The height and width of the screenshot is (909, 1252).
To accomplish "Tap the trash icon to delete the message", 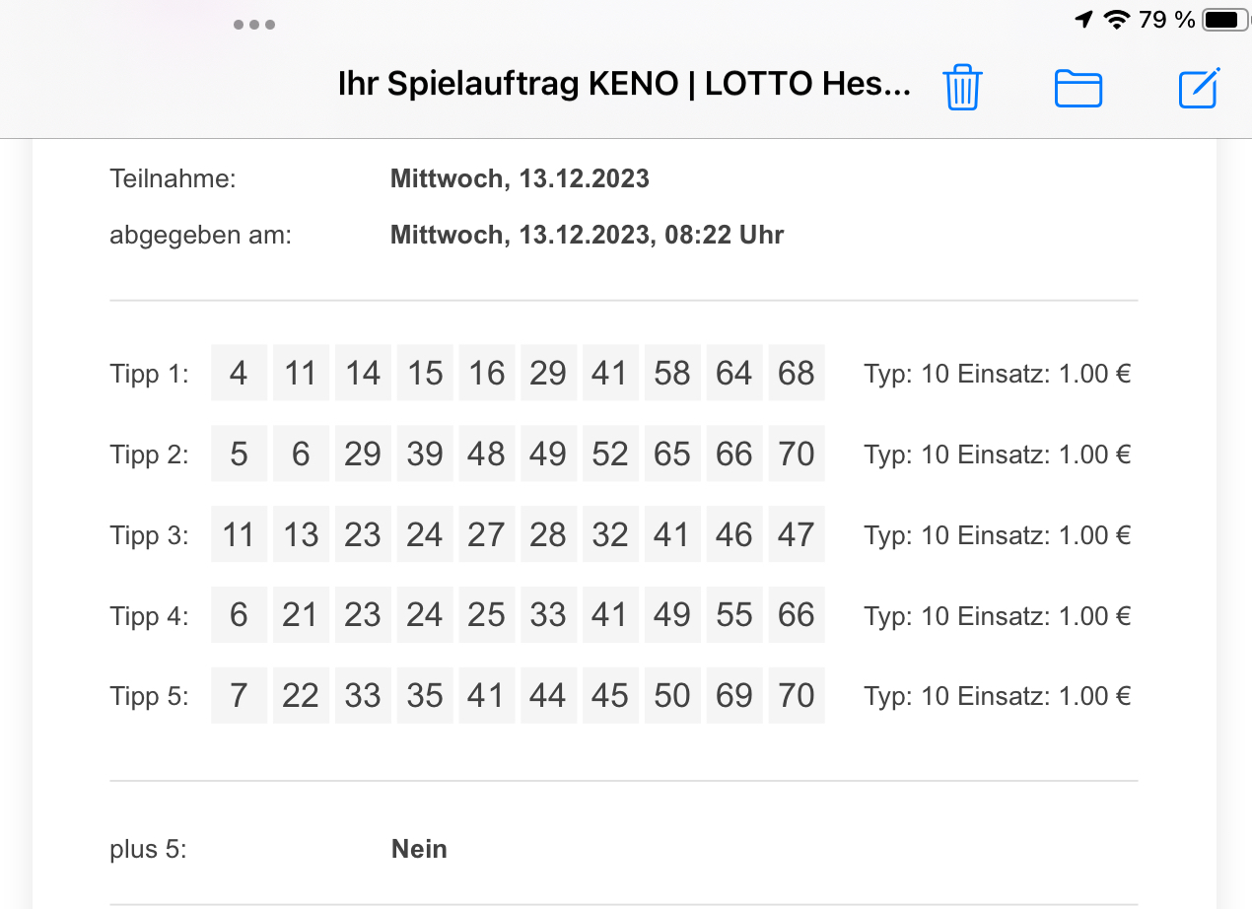I will tap(962, 88).
